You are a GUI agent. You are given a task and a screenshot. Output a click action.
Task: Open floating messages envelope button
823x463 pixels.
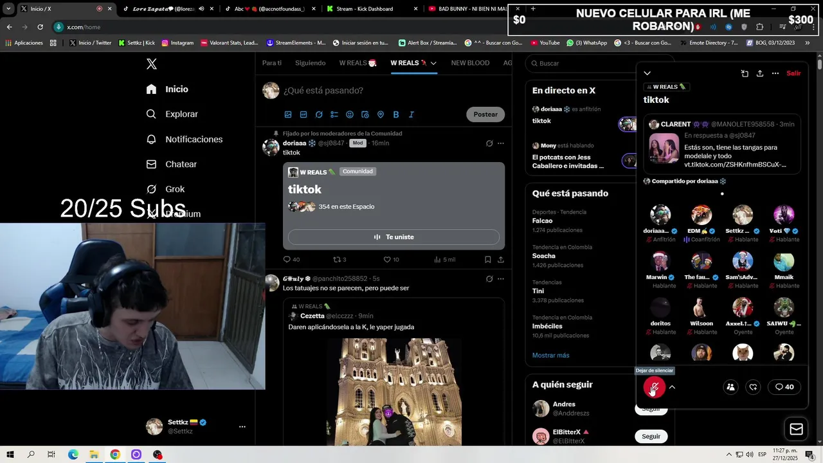tap(796, 429)
